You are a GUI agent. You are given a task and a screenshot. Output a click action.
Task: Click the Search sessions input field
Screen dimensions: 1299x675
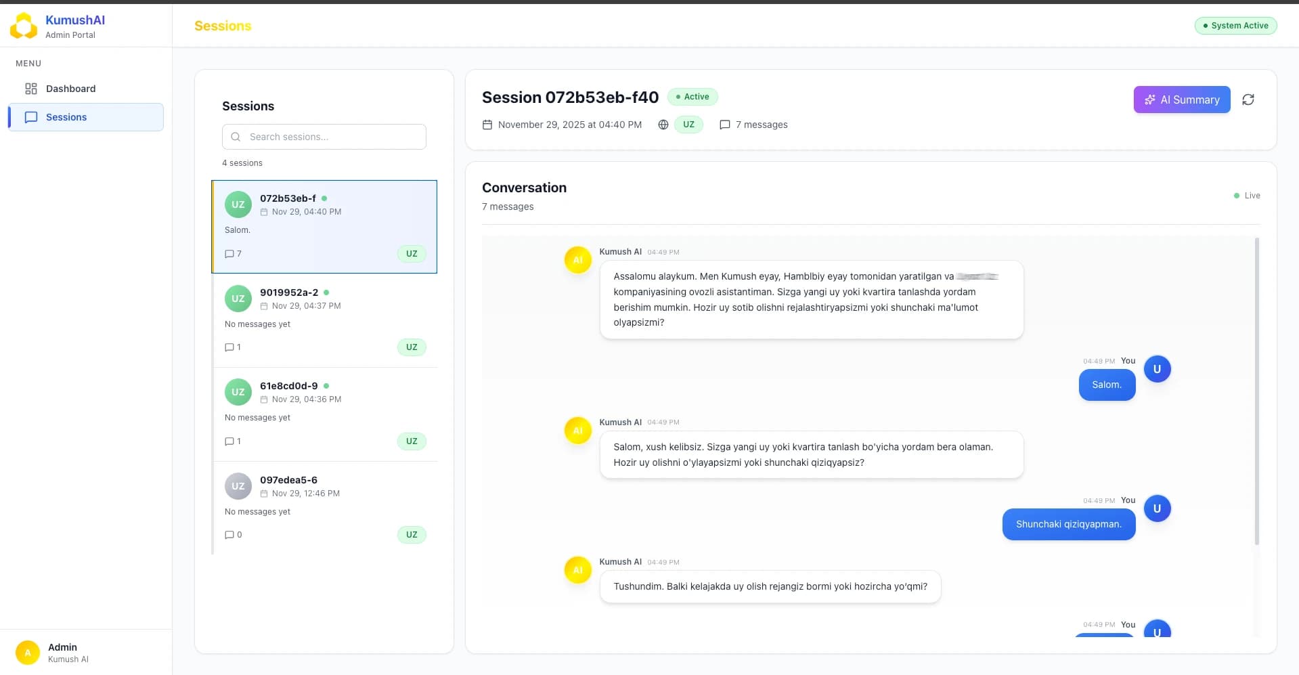(x=324, y=137)
